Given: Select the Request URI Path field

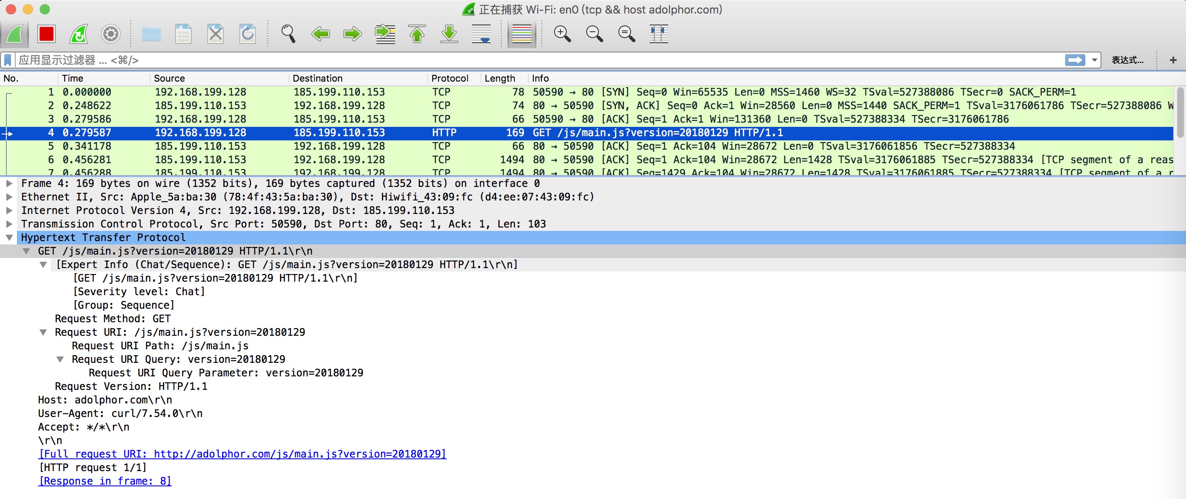Looking at the screenshot, I should point(160,346).
